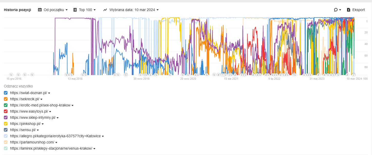Expand the sekrecik.pl dropdown arrow
Image resolution: width=372 pixels, height=155 pixels.
pyautogui.click(x=41, y=99)
